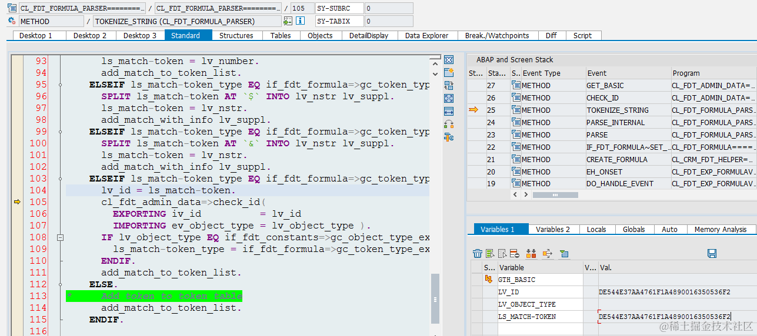The width and height of the screenshot is (757, 336).
Task: Click the orange arrows sort icon in Variables toolbar
Action: pyautogui.click(x=531, y=254)
